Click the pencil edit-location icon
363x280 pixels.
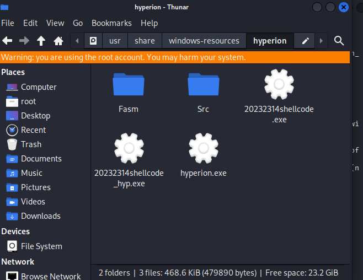[306, 41]
